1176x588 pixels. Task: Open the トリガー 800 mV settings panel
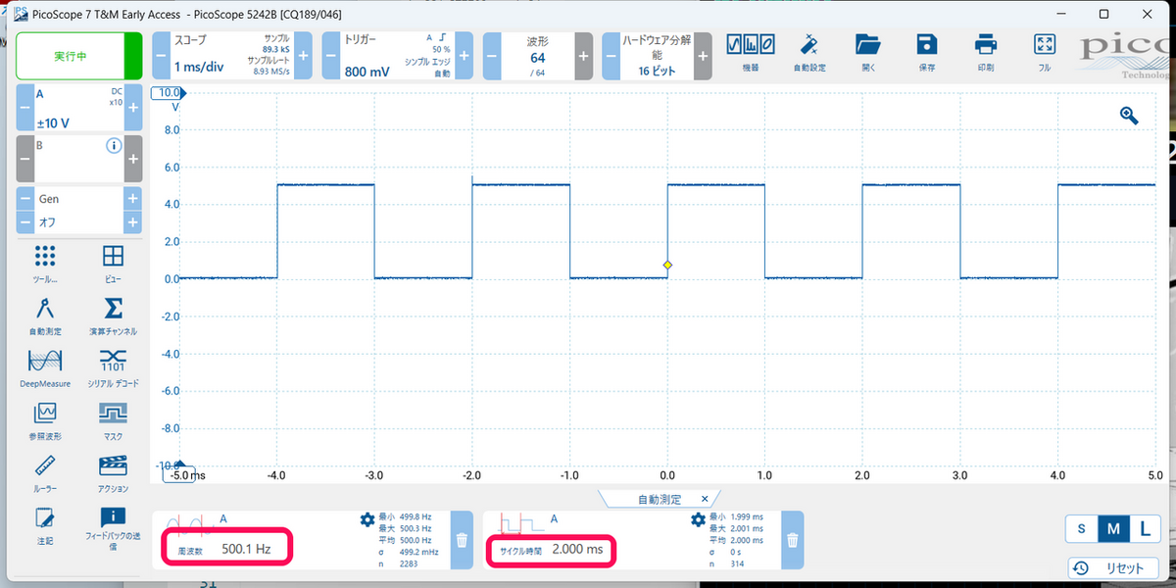coord(397,57)
